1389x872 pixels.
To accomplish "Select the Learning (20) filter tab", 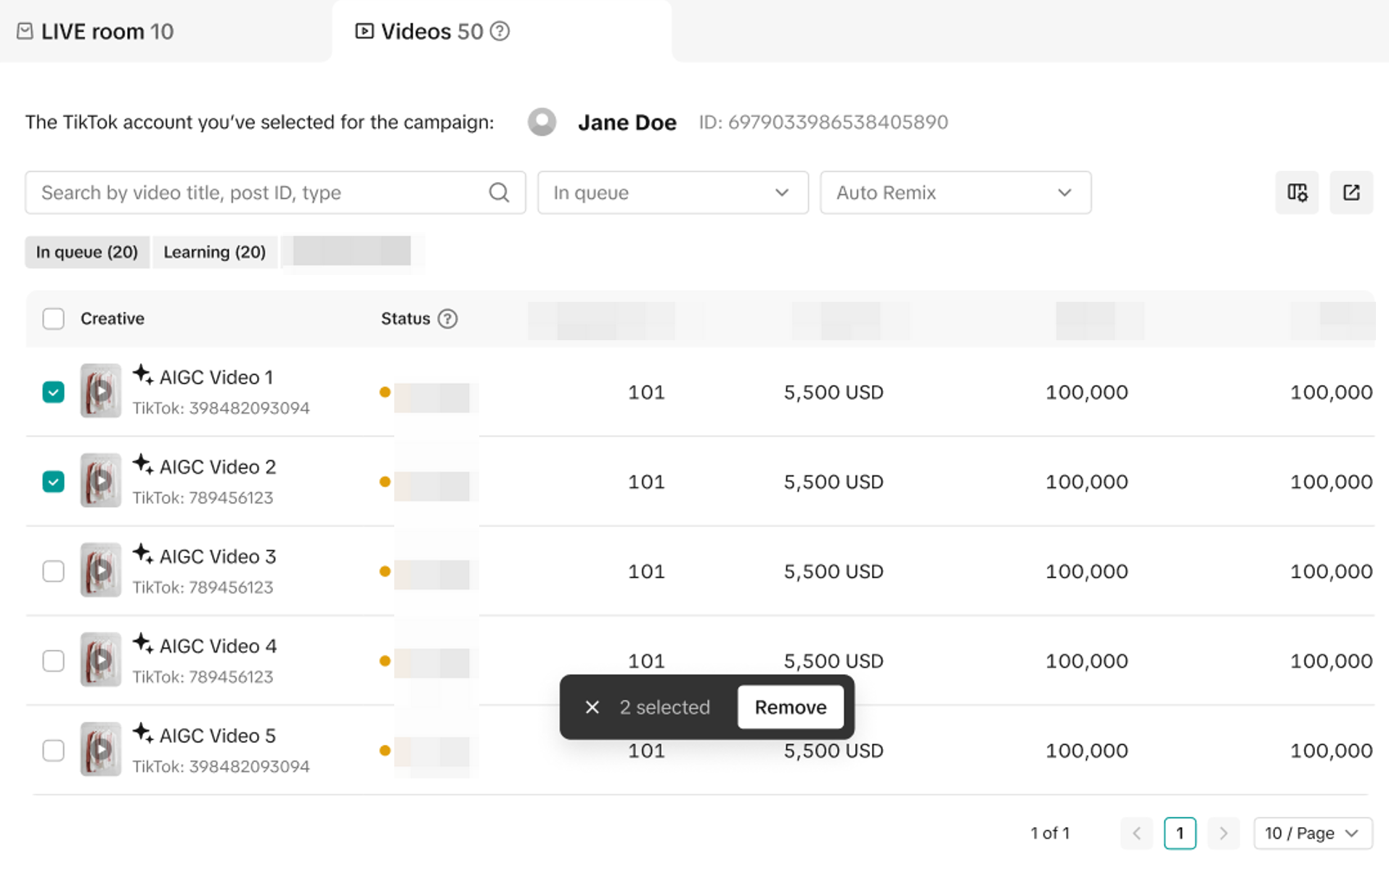I will click(214, 252).
